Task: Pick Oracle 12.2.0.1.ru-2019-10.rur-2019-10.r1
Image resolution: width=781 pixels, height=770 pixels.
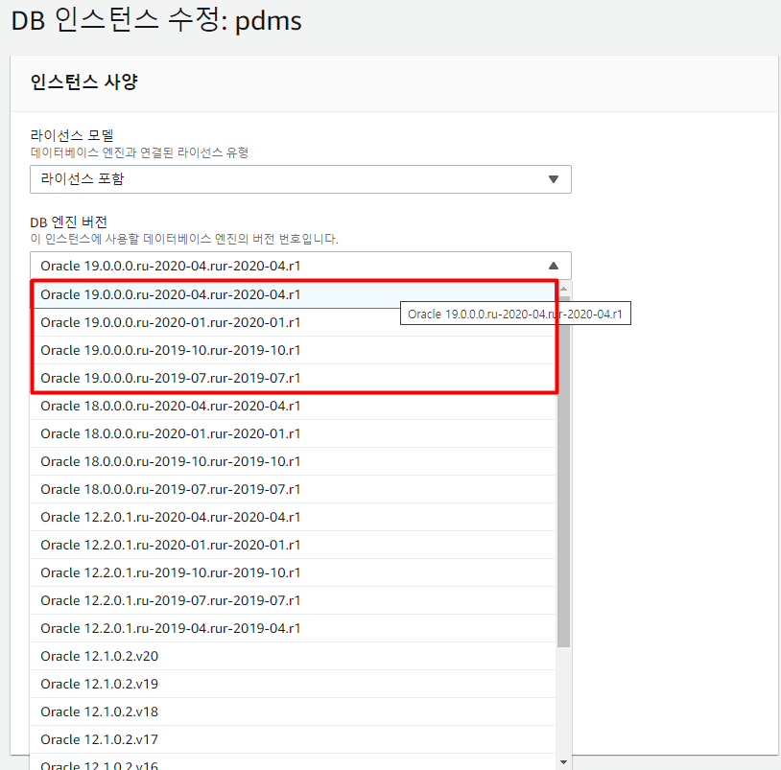Action: coord(293,572)
